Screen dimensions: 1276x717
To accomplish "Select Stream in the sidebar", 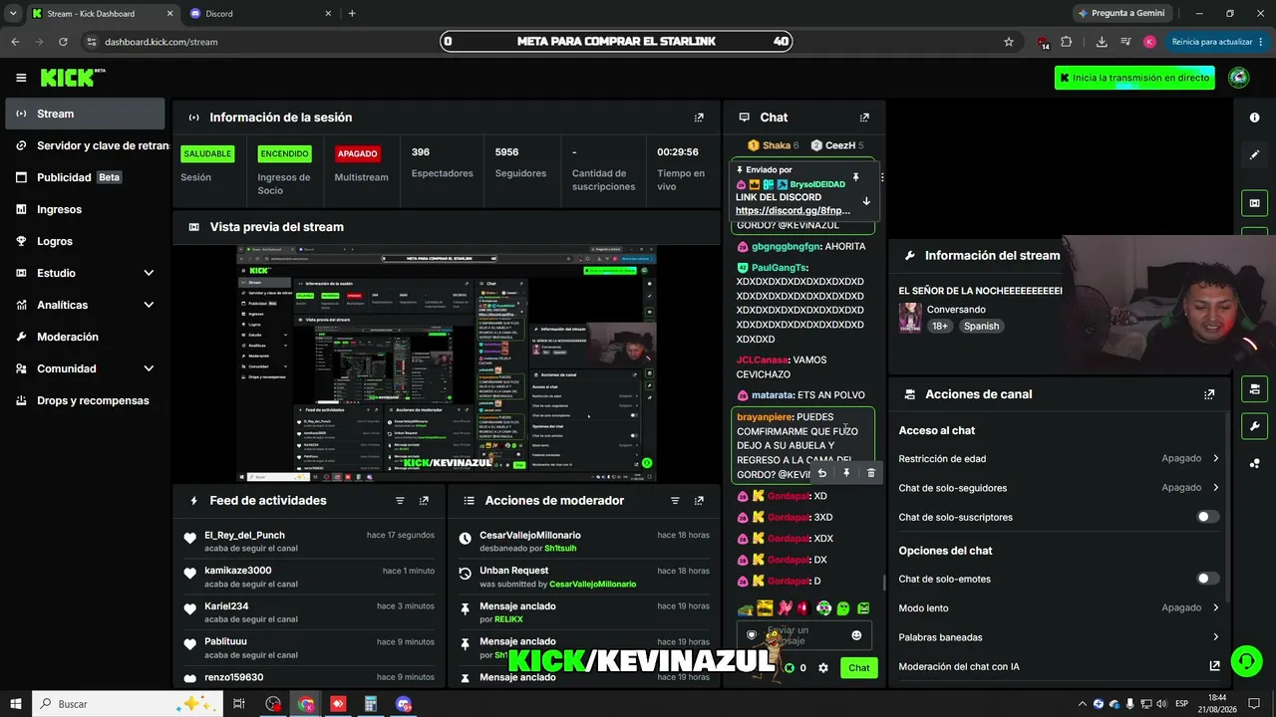I will pos(85,114).
